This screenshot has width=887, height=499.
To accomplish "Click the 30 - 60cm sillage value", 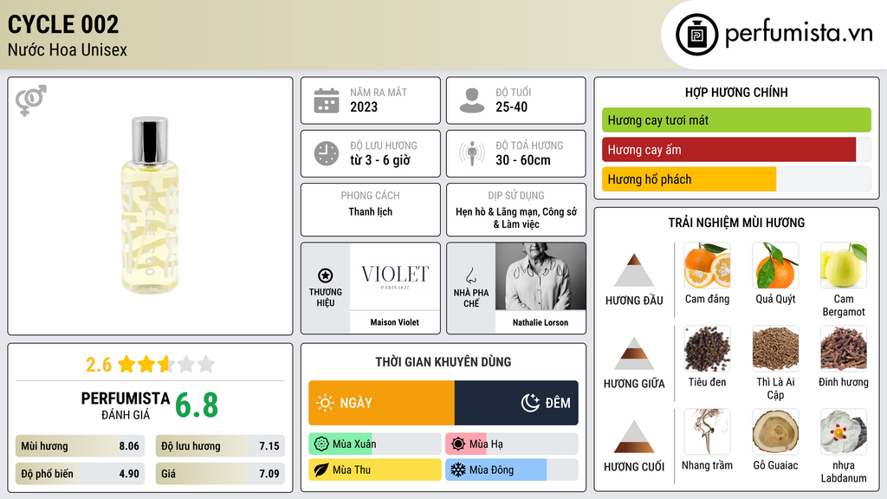I will point(523,160).
